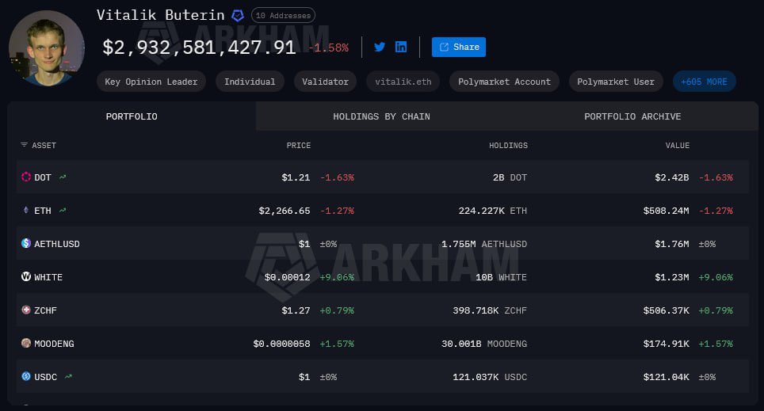Switch to the Portfolio Archive tab
764x411 pixels.
click(x=632, y=116)
